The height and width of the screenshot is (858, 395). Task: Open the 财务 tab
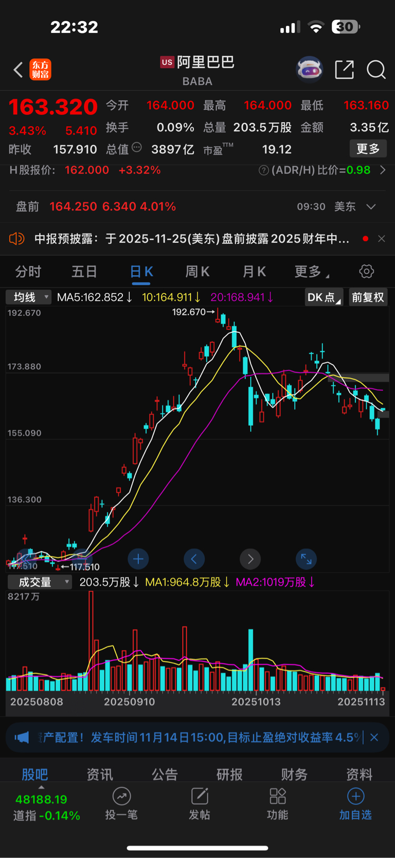point(294,773)
